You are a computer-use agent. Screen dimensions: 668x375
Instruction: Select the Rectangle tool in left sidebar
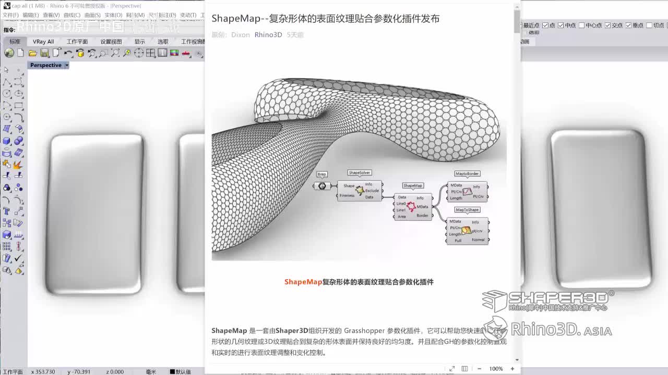click(x=19, y=106)
